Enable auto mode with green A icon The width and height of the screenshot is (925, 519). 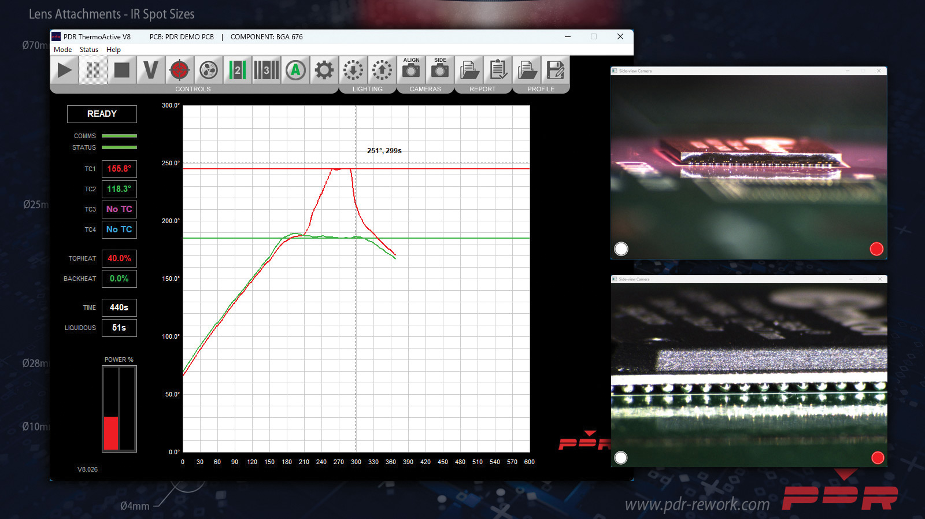click(295, 71)
